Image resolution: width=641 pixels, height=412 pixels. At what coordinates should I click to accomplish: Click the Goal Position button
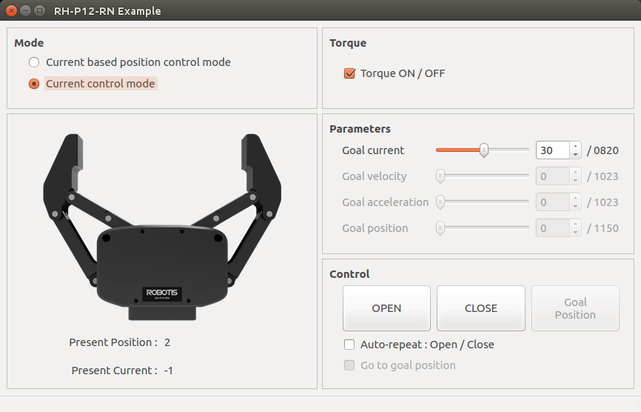(575, 308)
